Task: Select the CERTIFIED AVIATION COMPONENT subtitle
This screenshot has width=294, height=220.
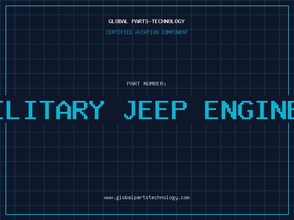Action: pyautogui.click(x=147, y=32)
